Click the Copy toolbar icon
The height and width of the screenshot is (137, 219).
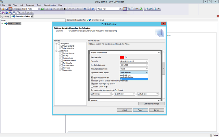coord(51,9)
